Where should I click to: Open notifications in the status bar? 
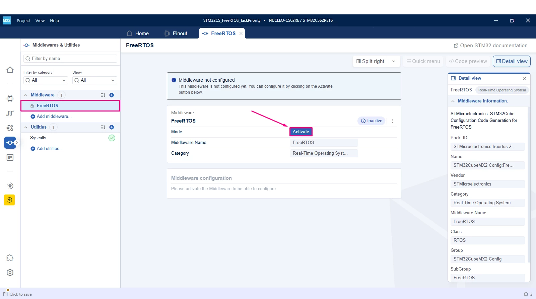526,294
